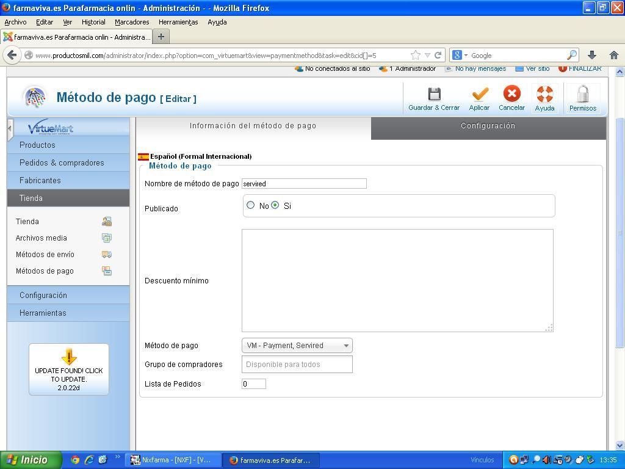Select the Si radio button for Publicado

[275, 205]
